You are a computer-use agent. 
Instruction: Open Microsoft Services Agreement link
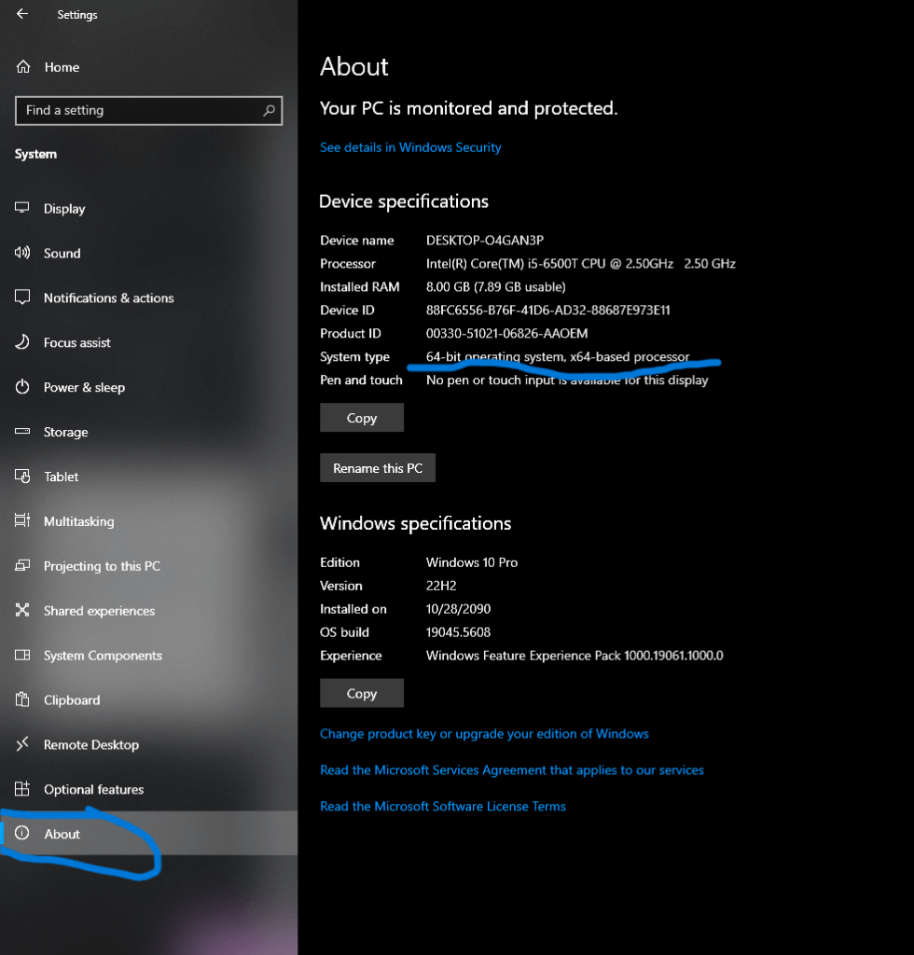(x=511, y=769)
